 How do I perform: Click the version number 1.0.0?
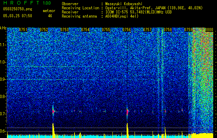coord(47,3)
